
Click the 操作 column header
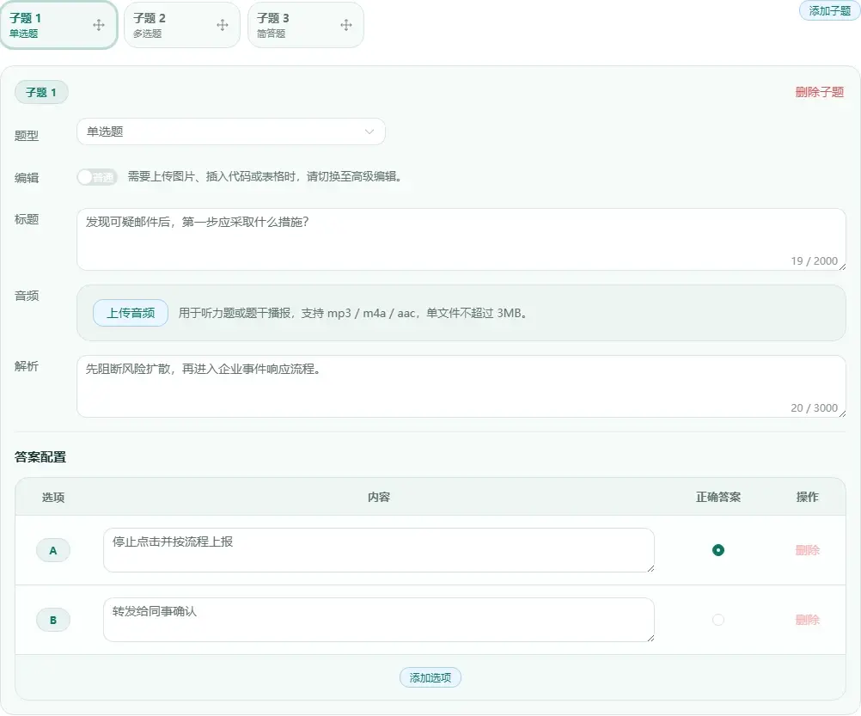tap(807, 497)
